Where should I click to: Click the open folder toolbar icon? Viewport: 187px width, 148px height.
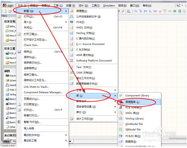10,11
